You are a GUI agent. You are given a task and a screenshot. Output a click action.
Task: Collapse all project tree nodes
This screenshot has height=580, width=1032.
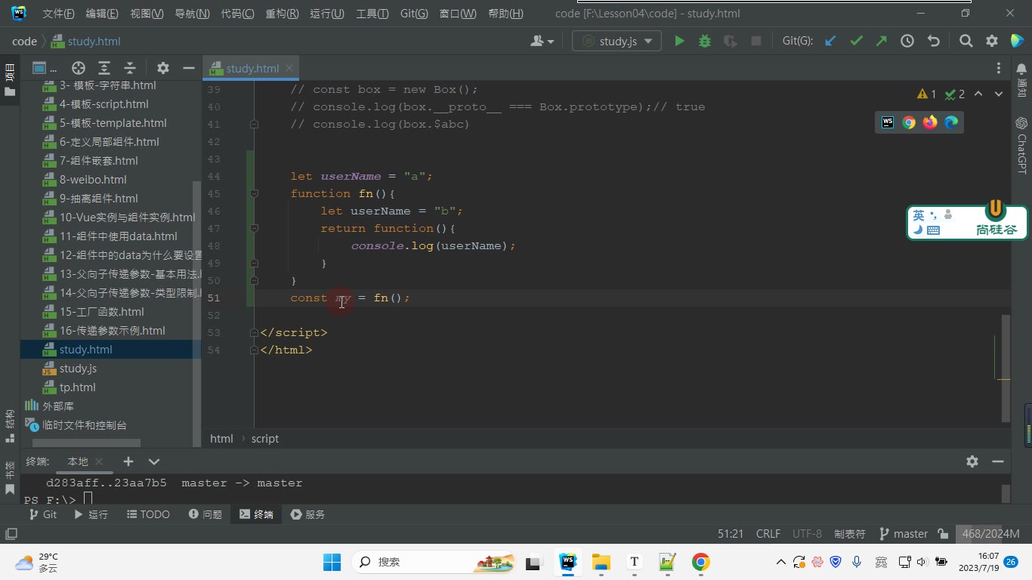pos(130,68)
